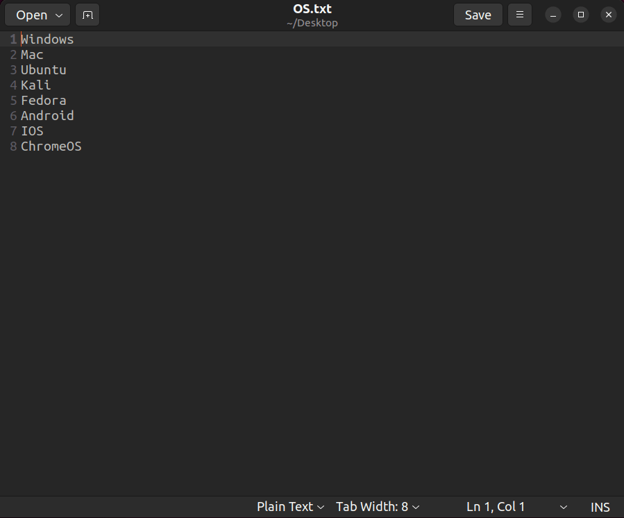This screenshot has width=624, height=518.
Task: Minimize the text editor window
Action: pos(553,15)
